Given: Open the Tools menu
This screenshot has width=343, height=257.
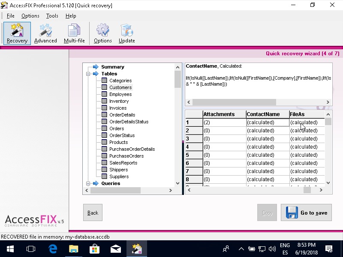Looking at the screenshot, I should [52, 16].
